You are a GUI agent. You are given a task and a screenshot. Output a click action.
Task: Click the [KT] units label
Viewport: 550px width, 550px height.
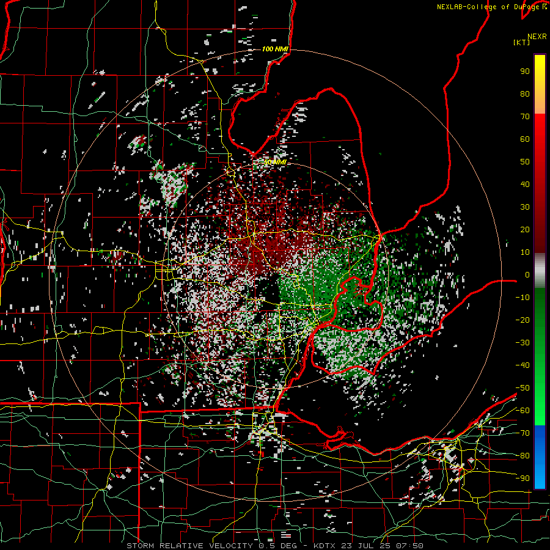pos(521,42)
